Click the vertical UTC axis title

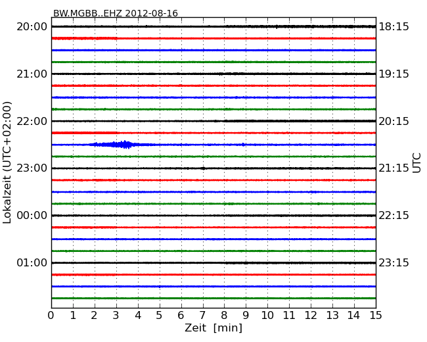click(x=416, y=163)
